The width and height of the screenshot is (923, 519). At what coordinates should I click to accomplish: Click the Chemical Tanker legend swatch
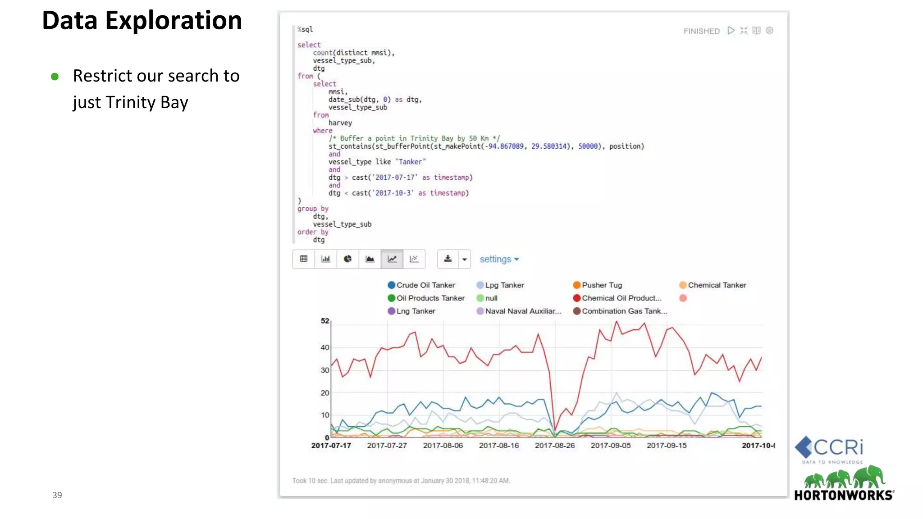click(683, 285)
